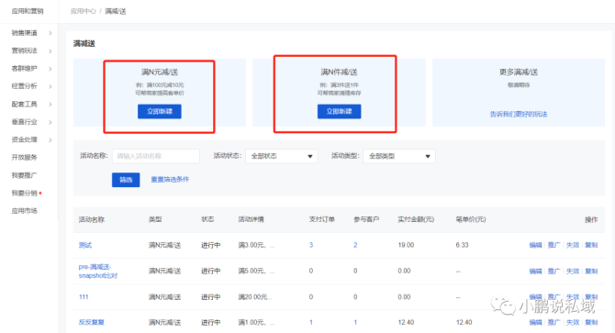The width and height of the screenshot is (615, 333).
Task: Open 应用市场 in the sidebar
Action: [x=24, y=211]
